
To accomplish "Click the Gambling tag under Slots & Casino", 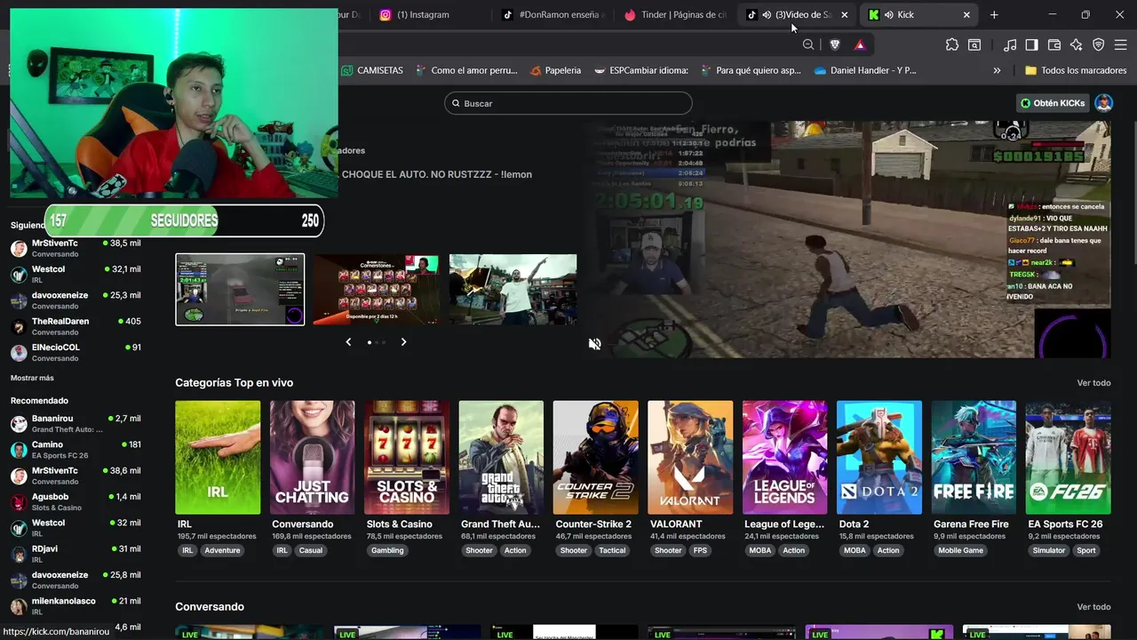I will point(387,550).
